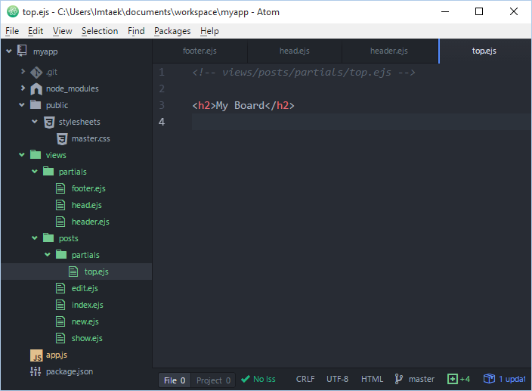
Task: Click the git branch icon in status bar
Action: tap(399, 379)
